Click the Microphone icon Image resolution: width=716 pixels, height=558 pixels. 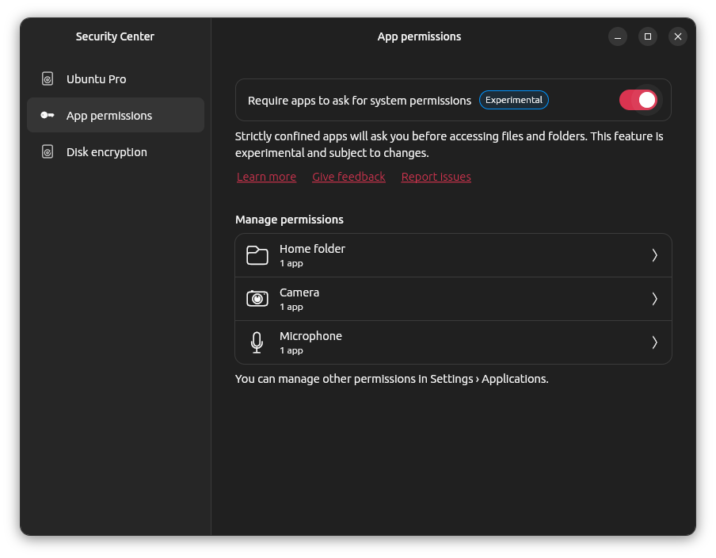(257, 342)
